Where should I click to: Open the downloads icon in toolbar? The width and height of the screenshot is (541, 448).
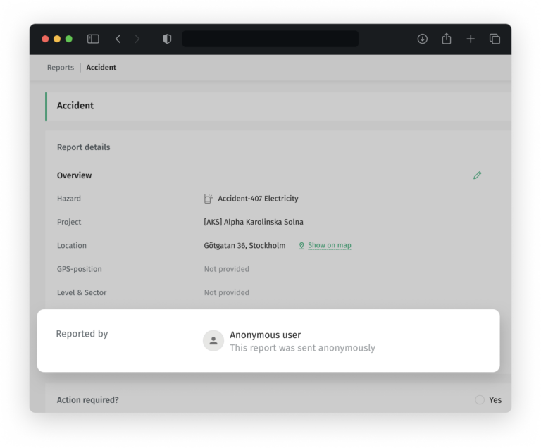[423, 39]
